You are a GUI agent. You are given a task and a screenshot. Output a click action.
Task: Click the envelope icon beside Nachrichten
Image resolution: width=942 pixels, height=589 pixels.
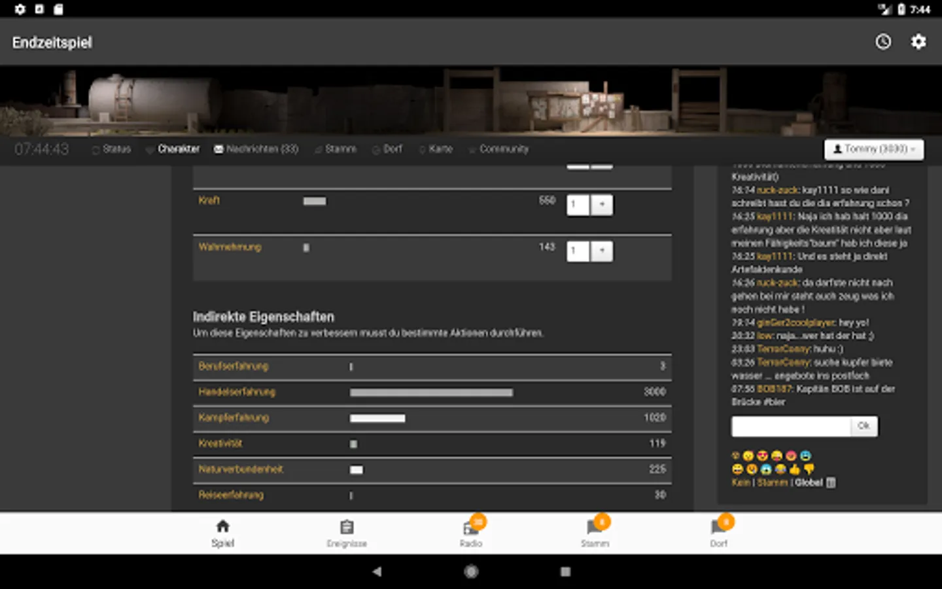pyautogui.click(x=218, y=149)
